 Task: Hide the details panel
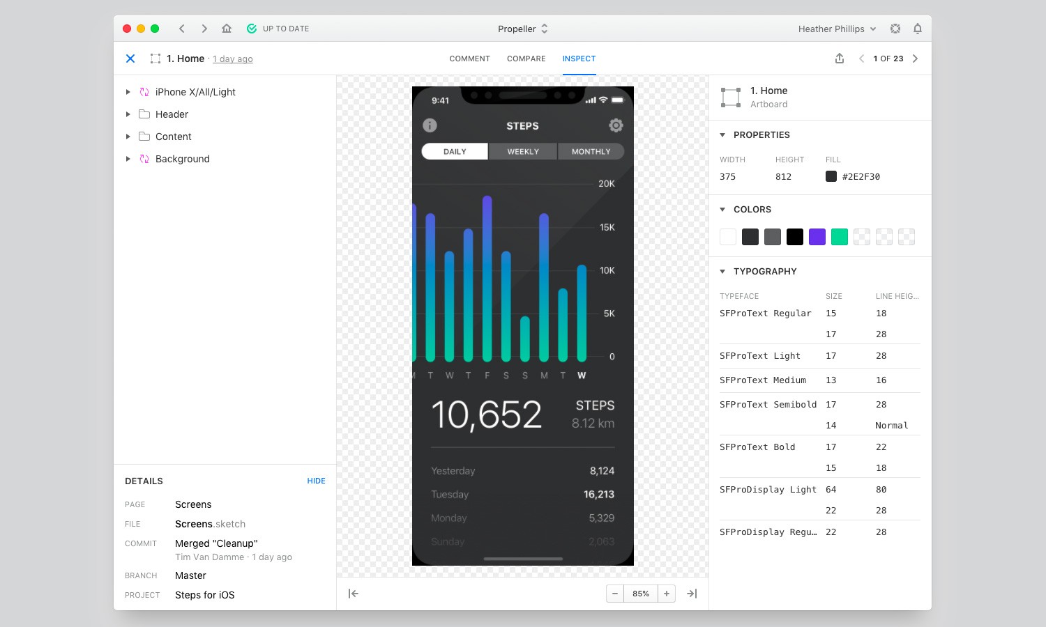click(x=316, y=481)
